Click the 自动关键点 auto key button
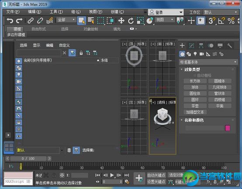The image size is (242, 189). click(156, 175)
